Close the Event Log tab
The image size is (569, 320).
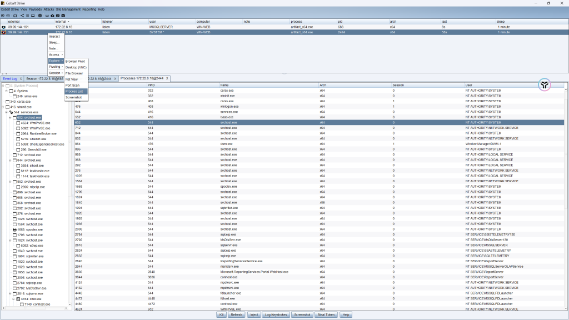21,79
